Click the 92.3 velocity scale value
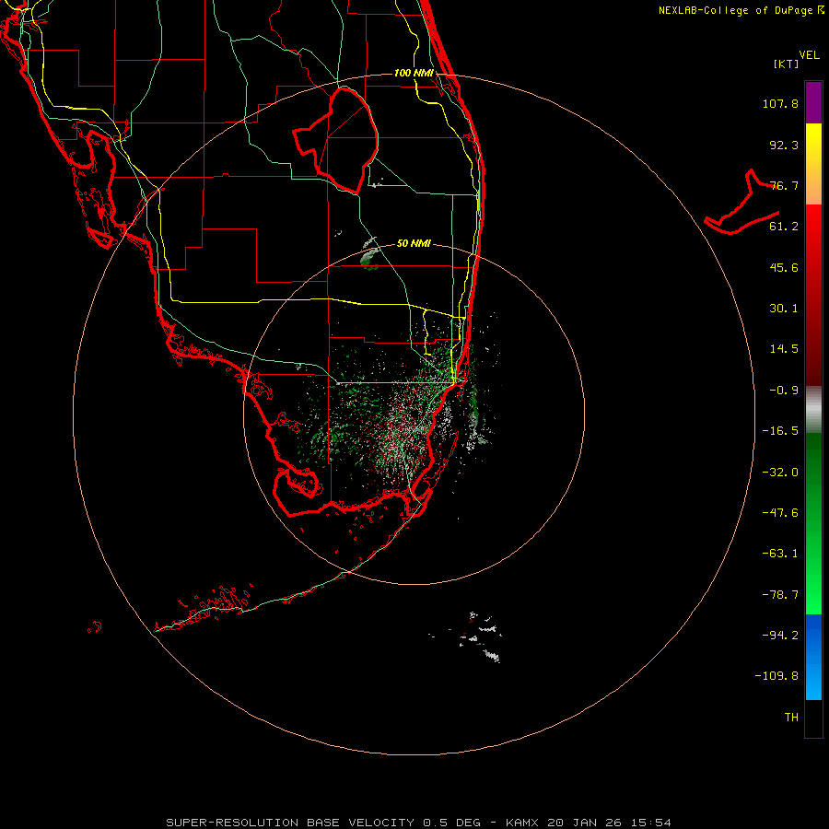Screen dimensions: 829x829 pos(784,145)
